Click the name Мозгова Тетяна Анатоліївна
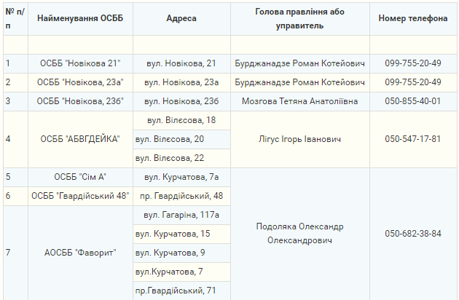 tap(299, 101)
